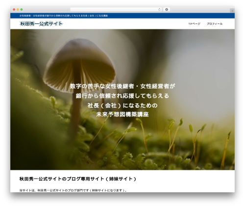Click the mushroom hero image

[x=122, y=100]
